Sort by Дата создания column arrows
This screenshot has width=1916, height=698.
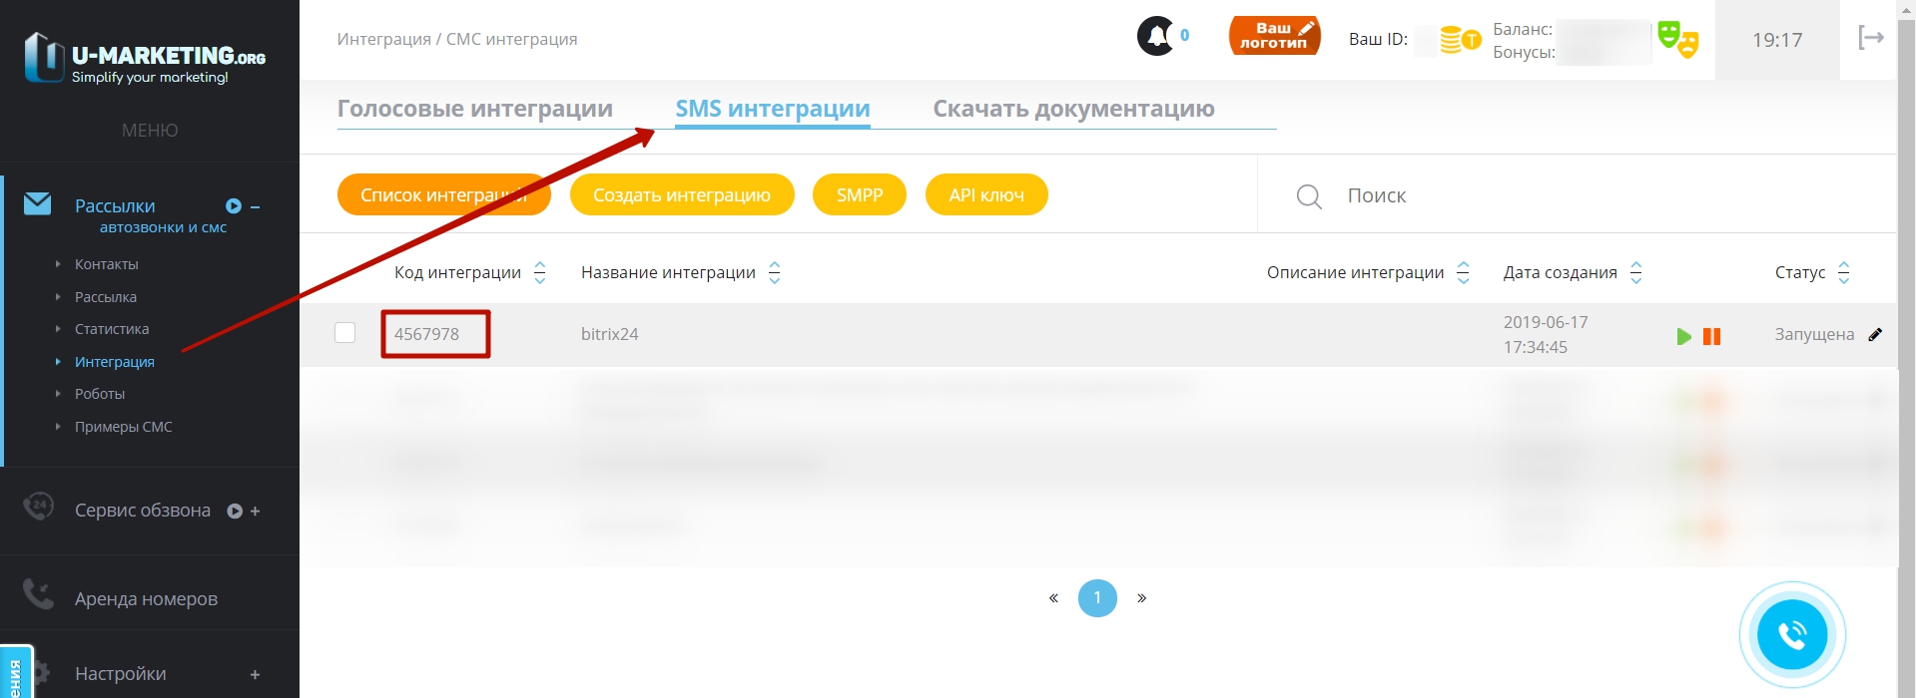(1635, 272)
